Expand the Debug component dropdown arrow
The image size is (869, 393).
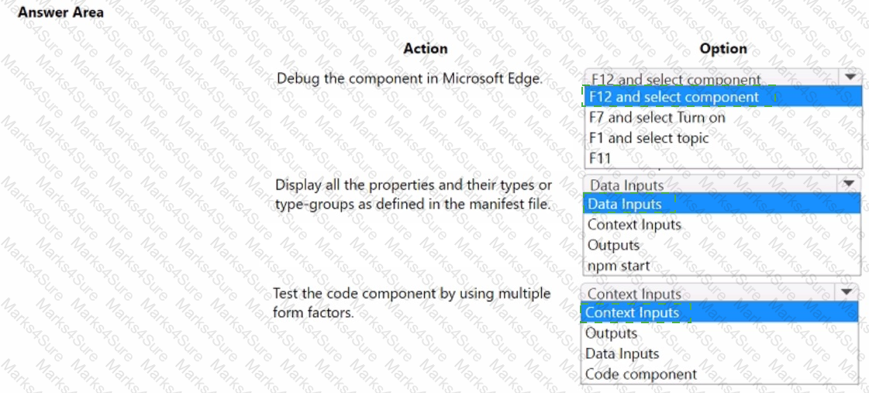tap(850, 77)
